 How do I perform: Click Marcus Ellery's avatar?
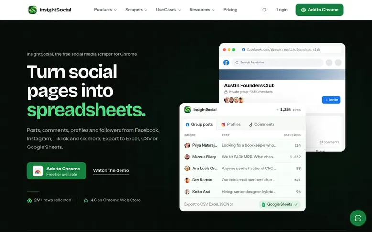187,157
